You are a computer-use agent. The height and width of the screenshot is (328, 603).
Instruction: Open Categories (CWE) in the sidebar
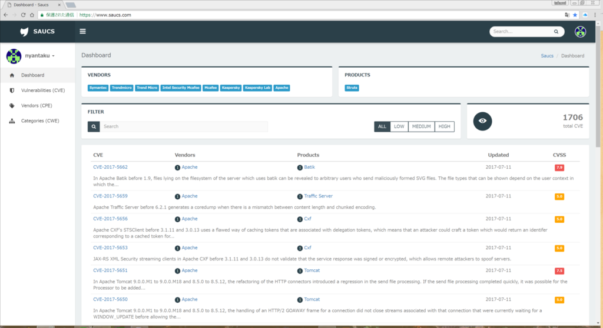point(38,121)
